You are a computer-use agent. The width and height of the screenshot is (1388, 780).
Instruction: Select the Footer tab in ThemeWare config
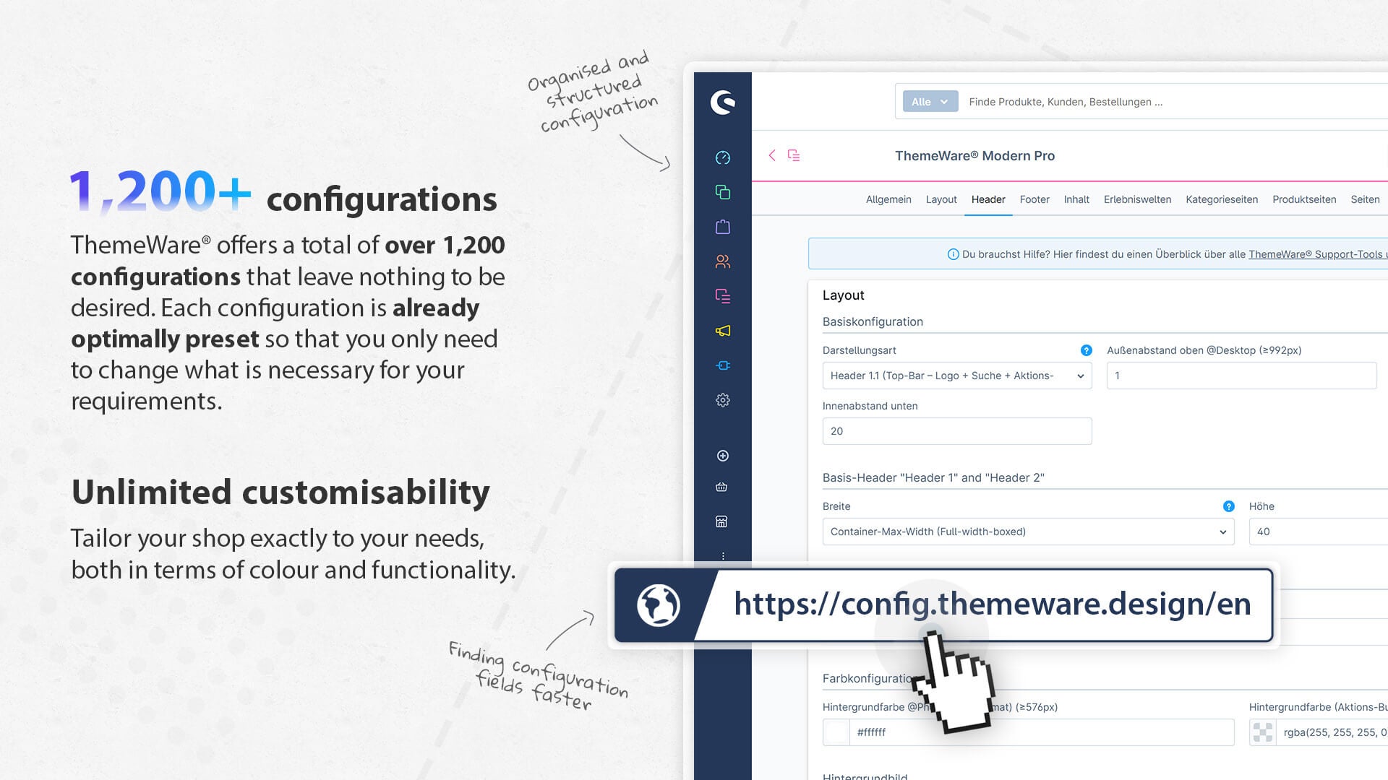click(x=1034, y=199)
